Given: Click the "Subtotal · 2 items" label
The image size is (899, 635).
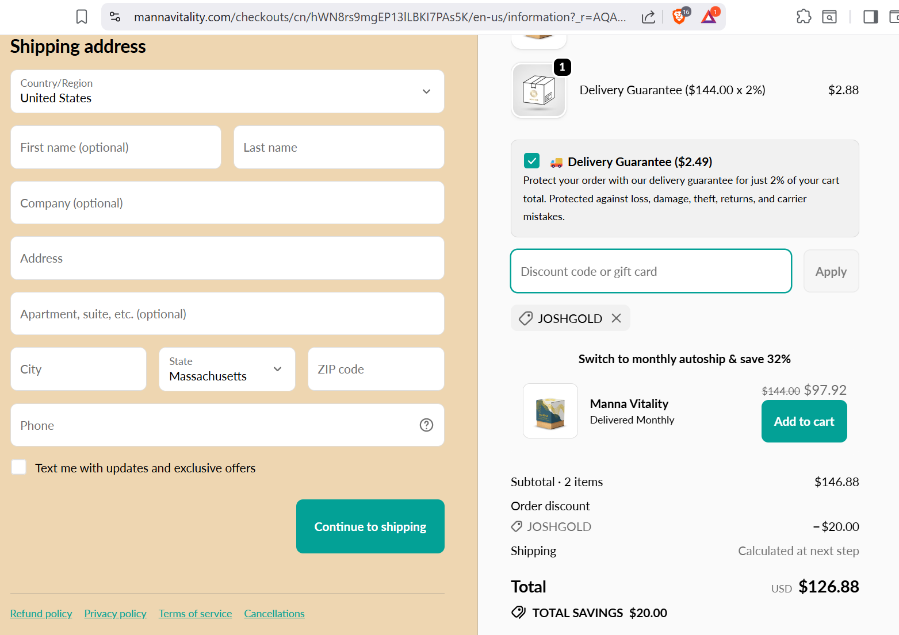Looking at the screenshot, I should click(557, 482).
